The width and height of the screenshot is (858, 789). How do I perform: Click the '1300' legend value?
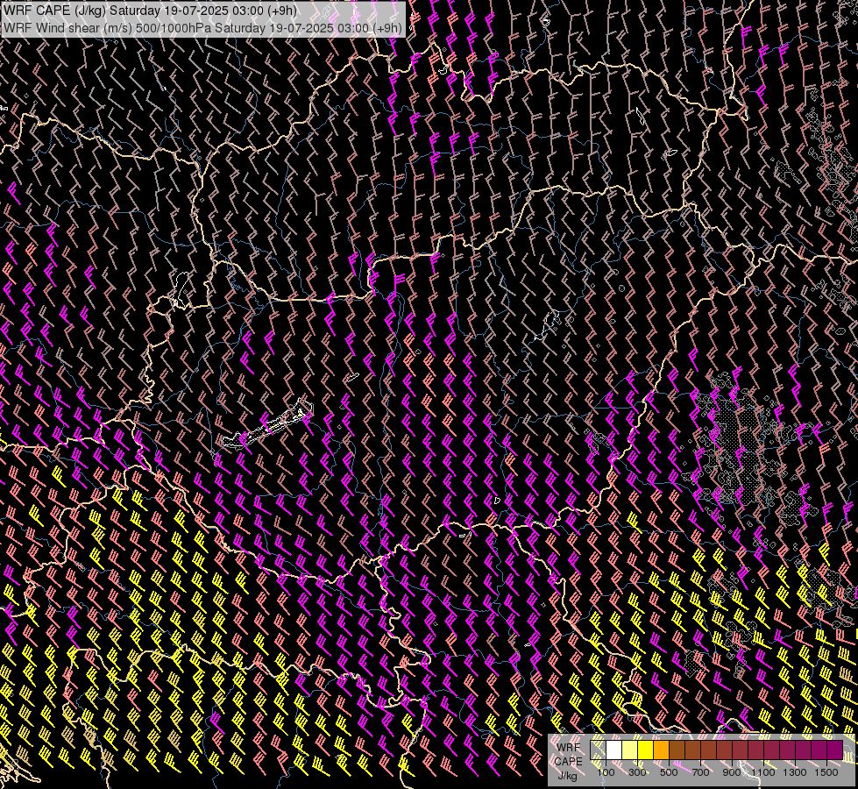click(795, 772)
